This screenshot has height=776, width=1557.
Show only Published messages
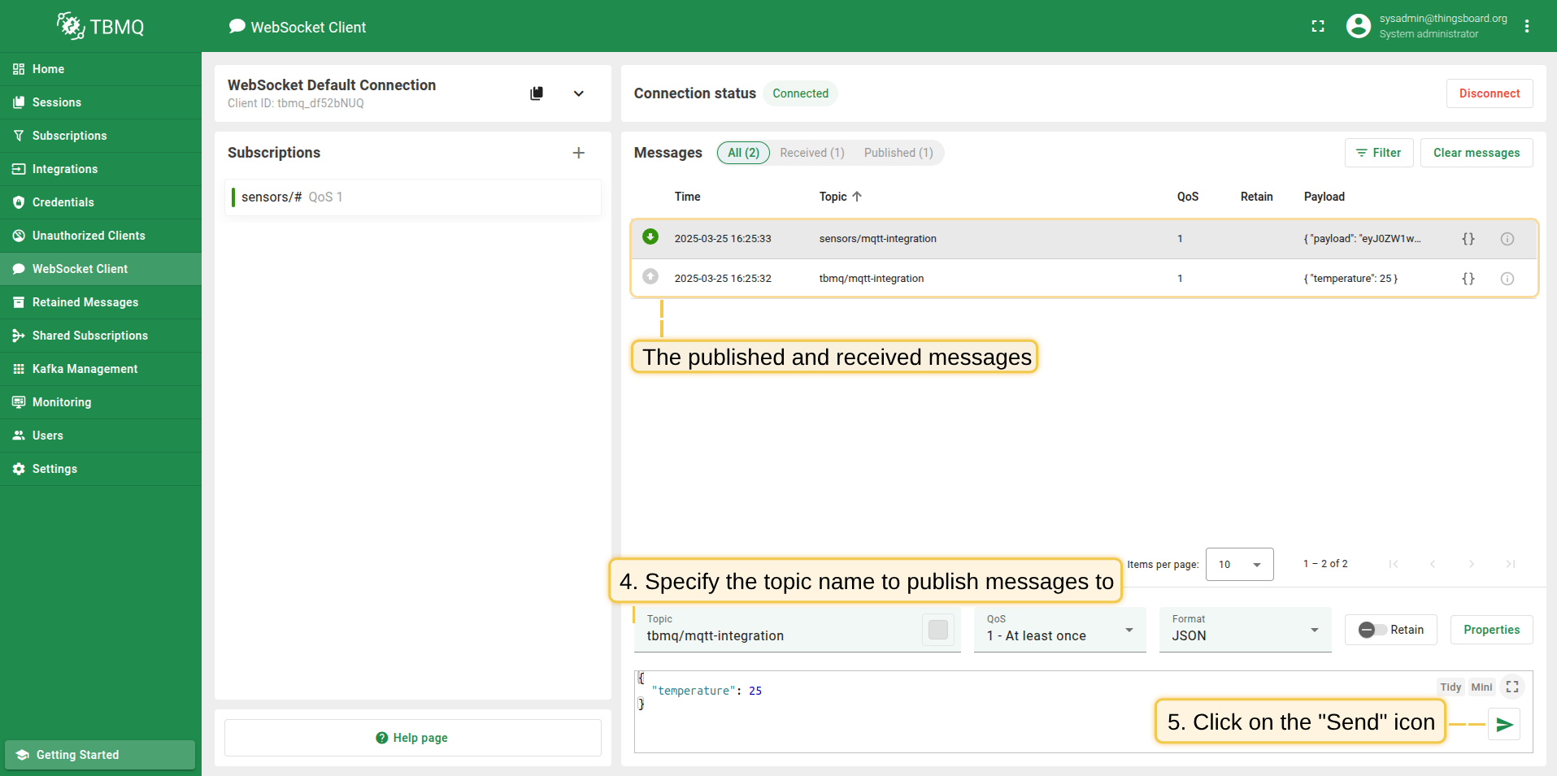pyautogui.click(x=898, y=153)
